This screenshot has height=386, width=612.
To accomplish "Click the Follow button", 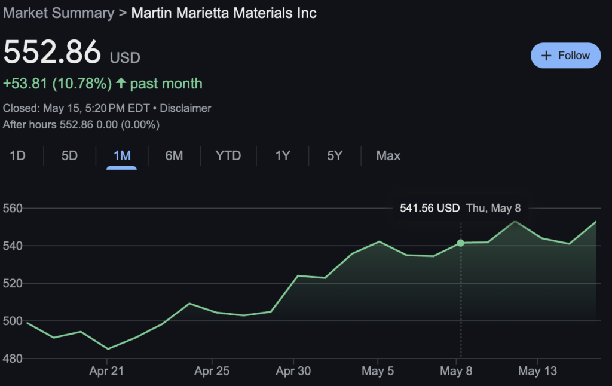I will (x=565, y=56).
